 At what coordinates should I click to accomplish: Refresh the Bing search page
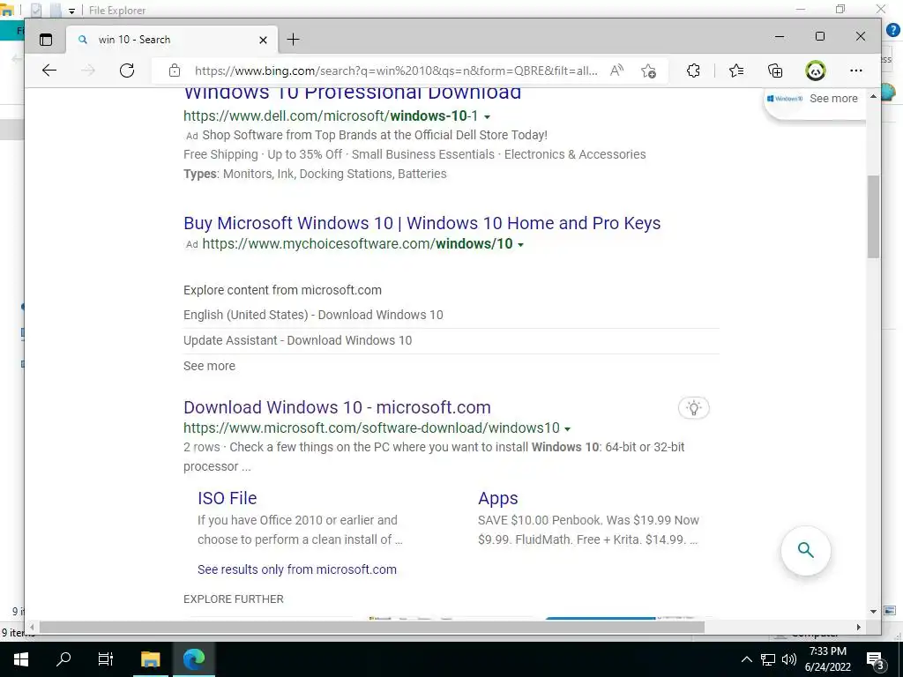(x=127, y=71)
